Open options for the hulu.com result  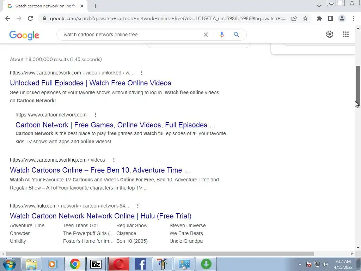pyautogui.click(x=138, y=206)
